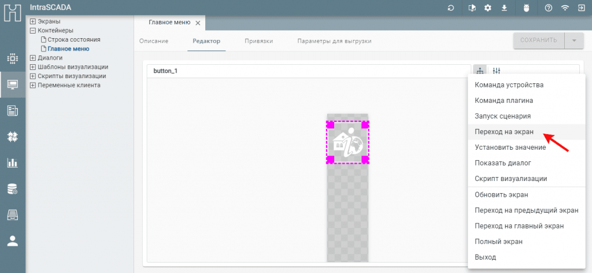The image size is (592, 273).
Task: Click the actions hierarchy icon next to button_1
Action: [x=480, y=71]
